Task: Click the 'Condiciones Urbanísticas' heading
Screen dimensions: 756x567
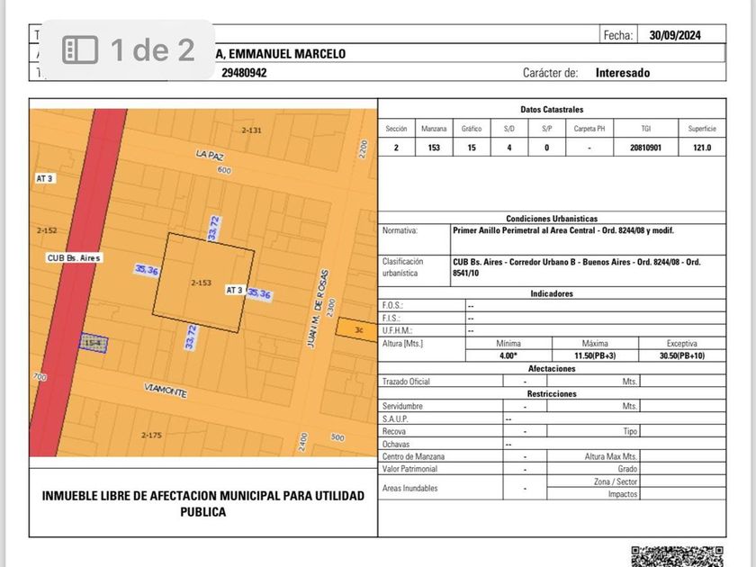Action: (x=552, y=219)
